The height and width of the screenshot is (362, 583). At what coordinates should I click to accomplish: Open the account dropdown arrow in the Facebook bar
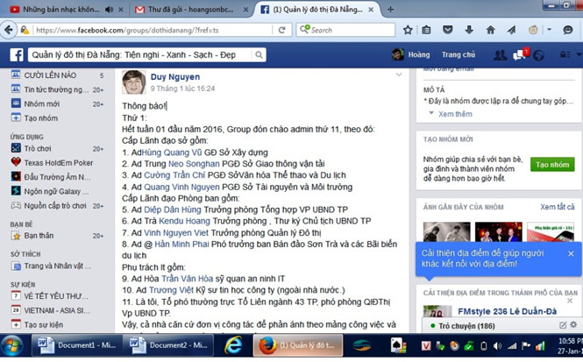pos(579,54)
